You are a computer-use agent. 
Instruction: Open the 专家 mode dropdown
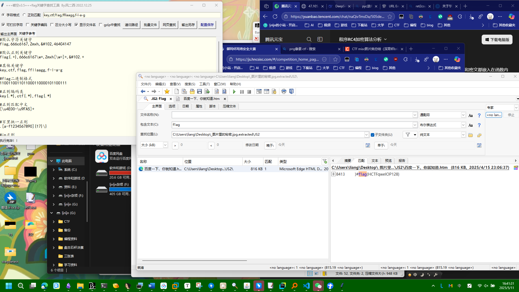click(x=516, y=108)
